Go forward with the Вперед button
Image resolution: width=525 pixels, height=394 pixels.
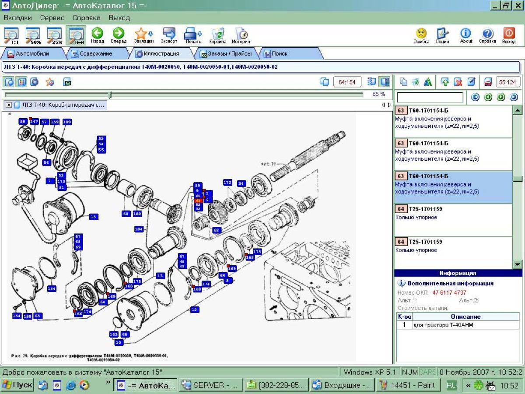(x=119, y=35)
